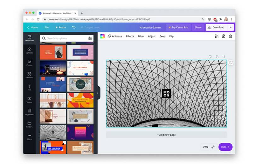Select the The Party template thumbnail
The width and height of the screenshot is (259, 164).
point(53,68)
